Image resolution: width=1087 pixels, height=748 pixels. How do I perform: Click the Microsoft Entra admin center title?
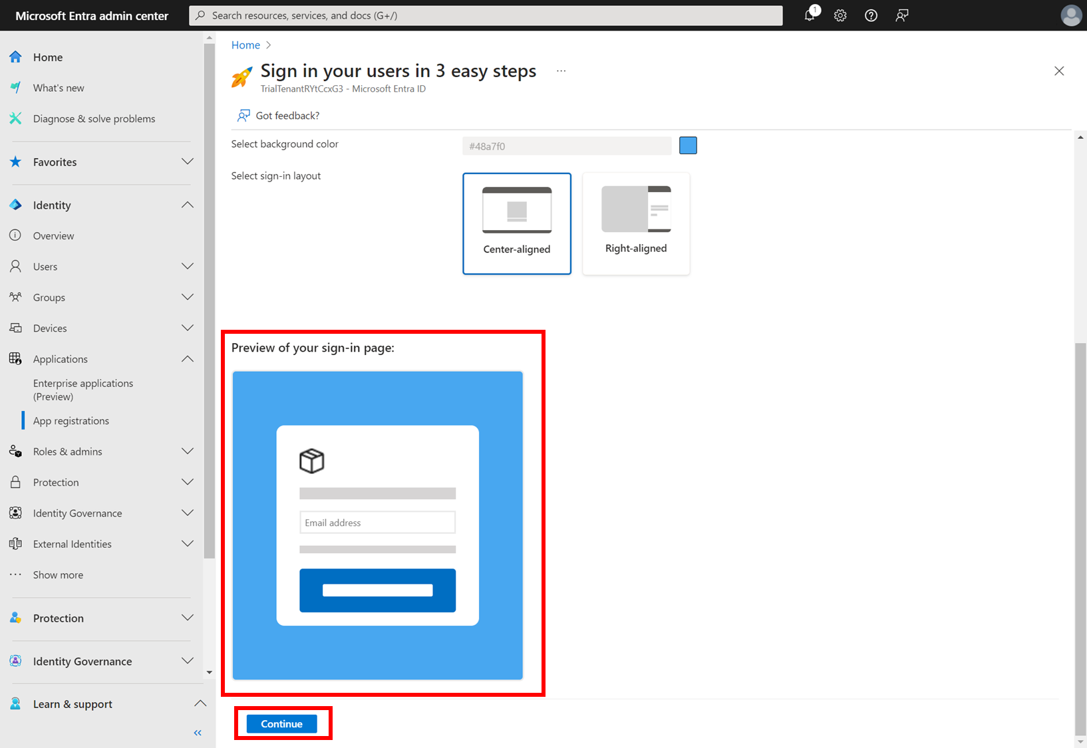tap(92, 15)
